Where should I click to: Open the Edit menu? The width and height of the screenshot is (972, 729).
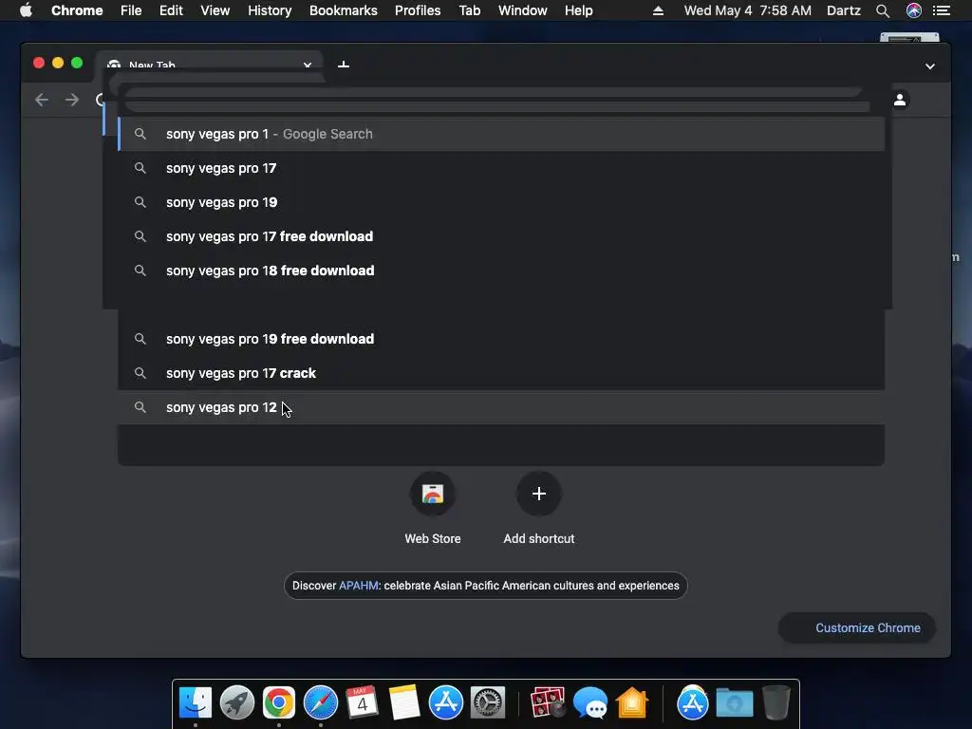click(x=171, y=10)
